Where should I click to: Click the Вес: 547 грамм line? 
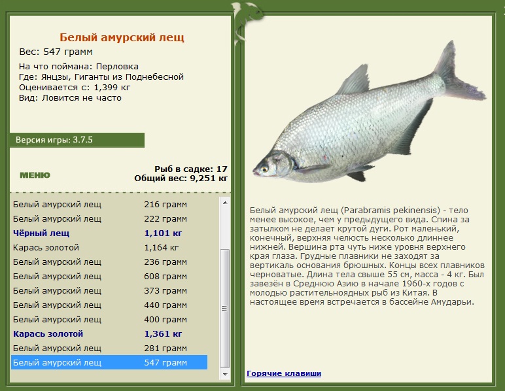click(x=56, y=52)
